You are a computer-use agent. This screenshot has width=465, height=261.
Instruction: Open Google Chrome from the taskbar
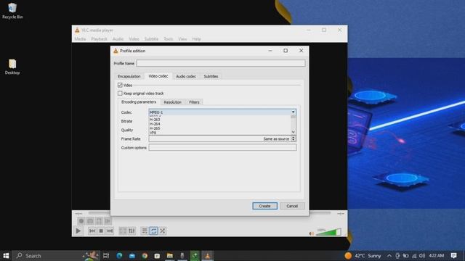pyautogui.click(x=145, y=256)
